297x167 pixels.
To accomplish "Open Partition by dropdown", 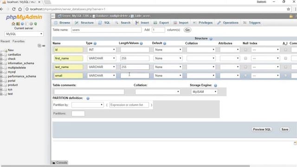I will 88,105.
